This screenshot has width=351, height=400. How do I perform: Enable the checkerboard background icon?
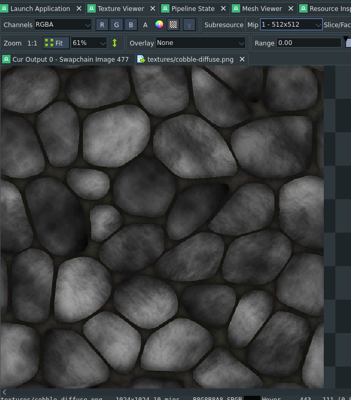pos(173,25)
